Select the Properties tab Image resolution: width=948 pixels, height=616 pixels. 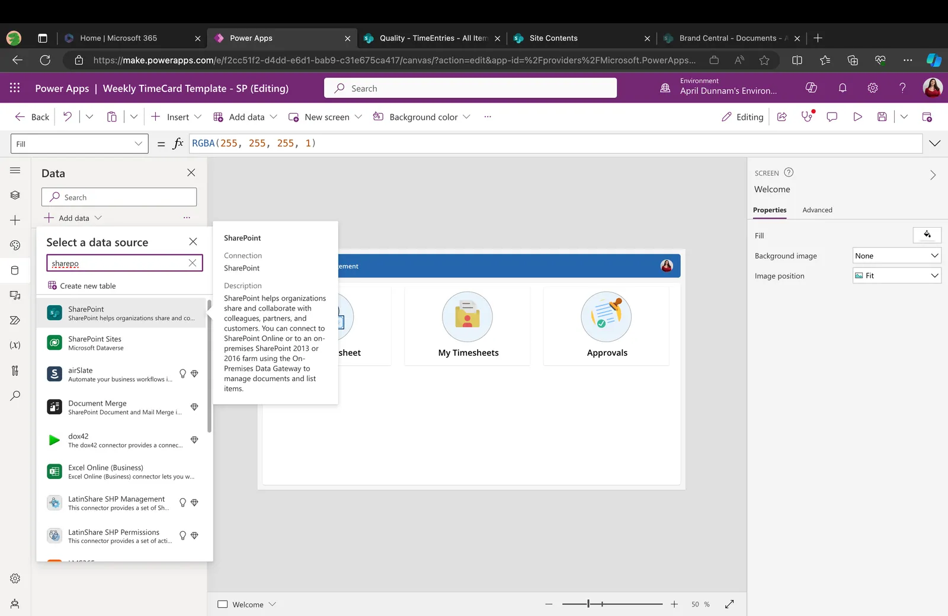point(770,210)
